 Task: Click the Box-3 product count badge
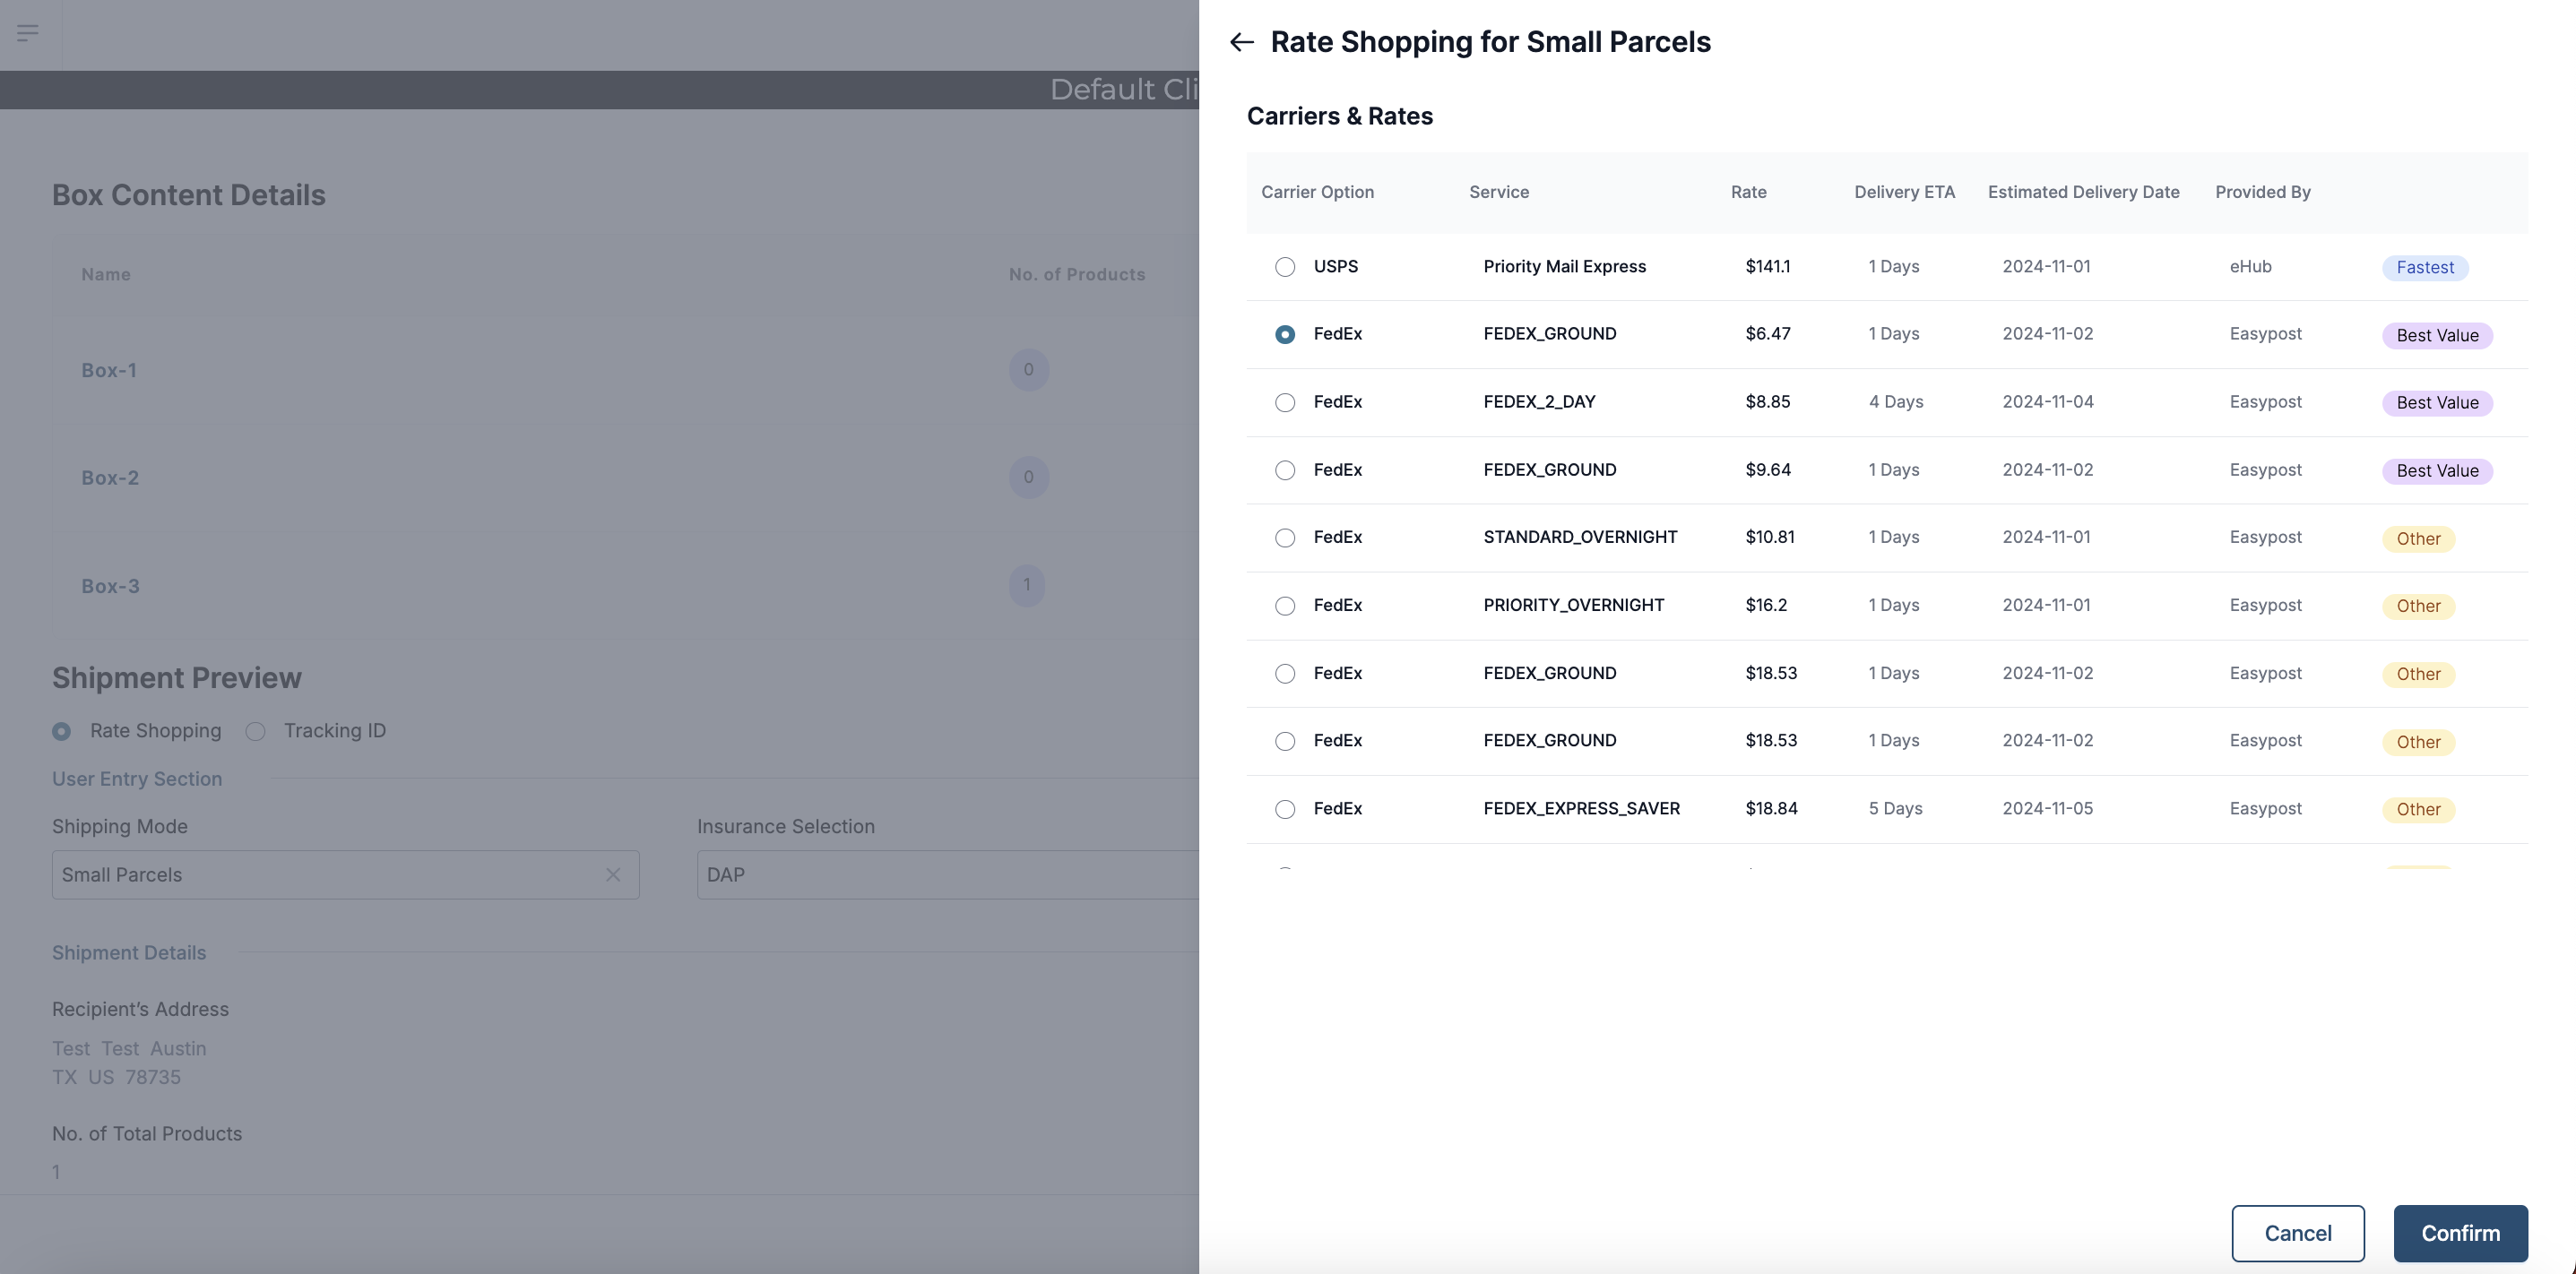1026,586
